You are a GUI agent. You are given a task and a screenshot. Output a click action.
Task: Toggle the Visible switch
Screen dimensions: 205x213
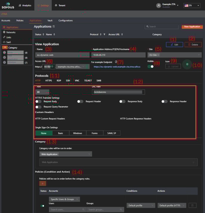coord(150,67)
